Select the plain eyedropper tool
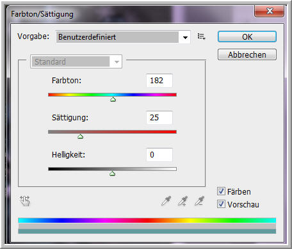292x249 pixels. (166, 201)
